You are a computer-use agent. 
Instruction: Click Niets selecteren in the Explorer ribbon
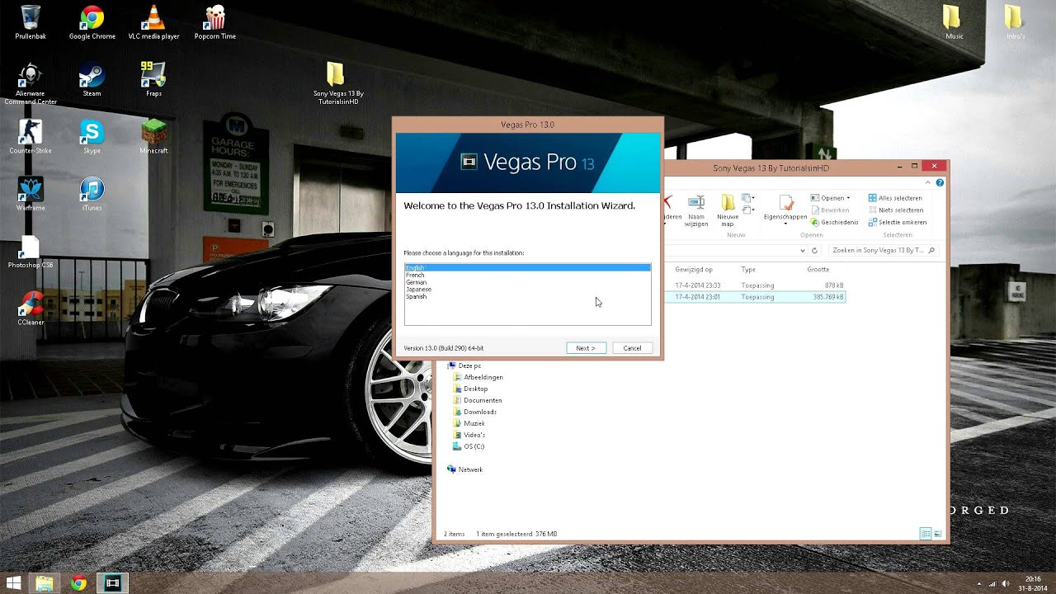(895, 210)
